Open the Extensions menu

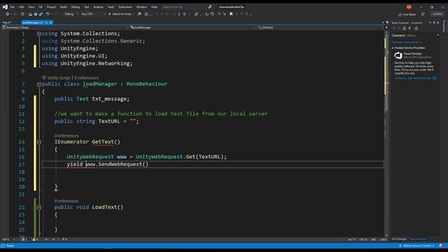click(125, 7)
